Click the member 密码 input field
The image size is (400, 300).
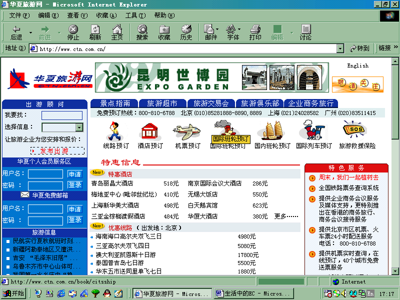(45, 185)
